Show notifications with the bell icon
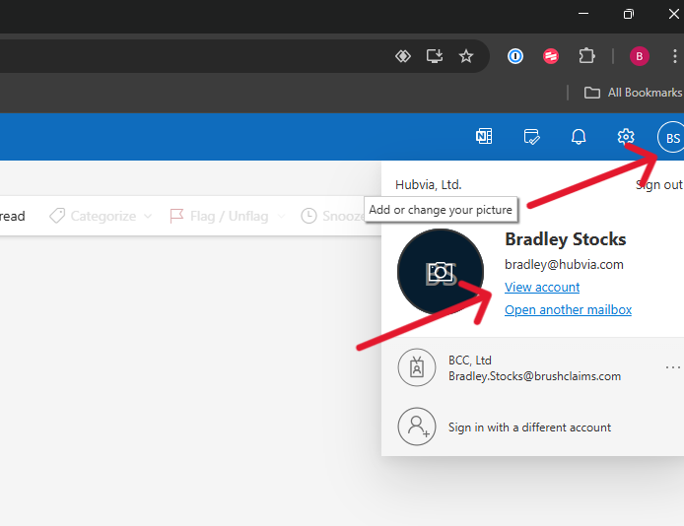Screen dimensions: 684x526 pyautogui.click(x=579, y=137)
